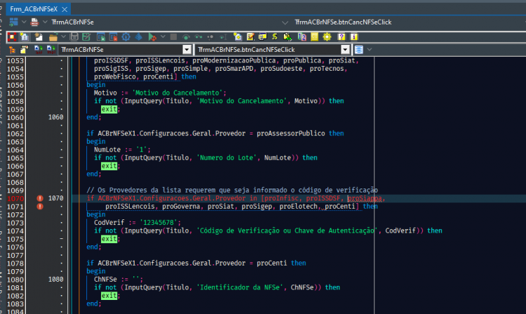Click the yellow note page icon
The image size is (526, 314).
click(314, 37)
